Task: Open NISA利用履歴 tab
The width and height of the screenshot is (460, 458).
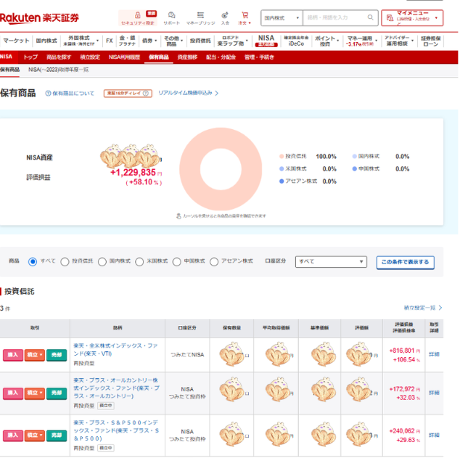Action: 124,57
